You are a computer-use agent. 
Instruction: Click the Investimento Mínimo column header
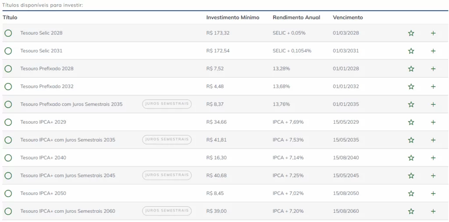(233, 17)
